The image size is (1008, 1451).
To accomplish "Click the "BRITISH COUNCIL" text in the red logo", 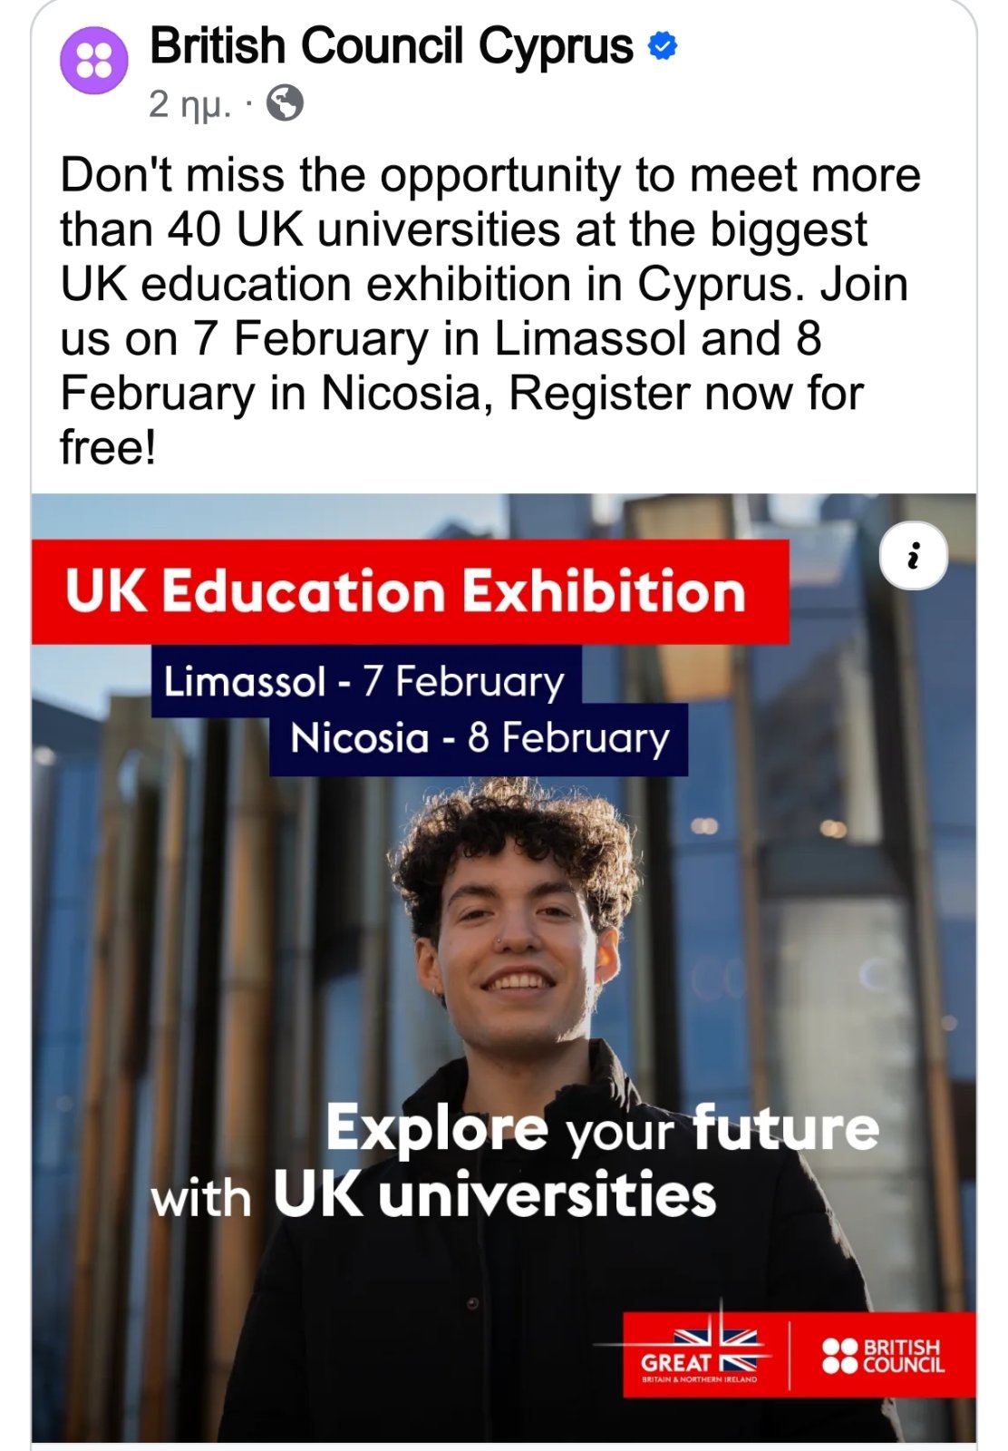I will (903, 1355).
